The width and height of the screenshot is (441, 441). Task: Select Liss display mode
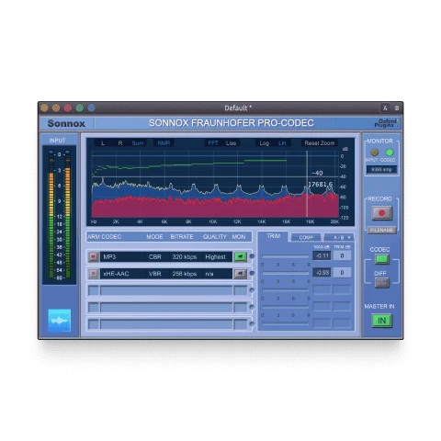click(232, 143)
